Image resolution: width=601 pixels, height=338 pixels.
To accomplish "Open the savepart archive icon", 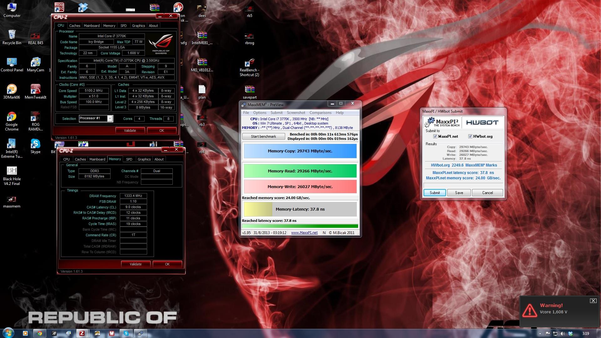I will [x=249, y=92].
